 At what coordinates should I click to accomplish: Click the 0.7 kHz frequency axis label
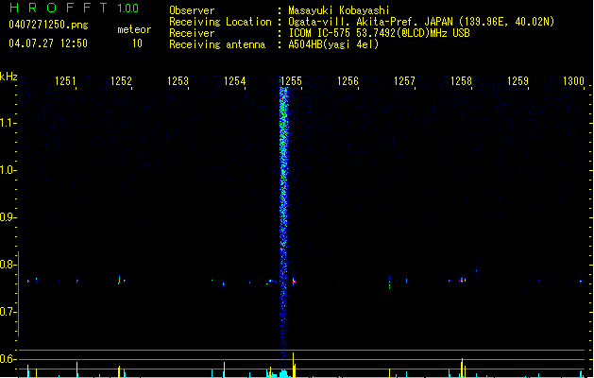[7, 312]
